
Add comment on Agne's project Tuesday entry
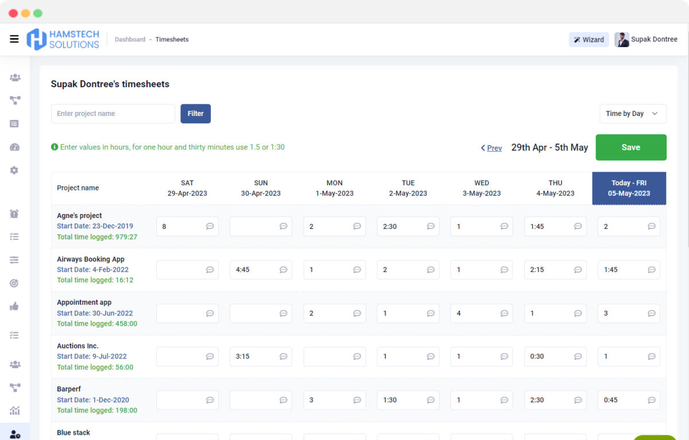click(x=431, y=227)
